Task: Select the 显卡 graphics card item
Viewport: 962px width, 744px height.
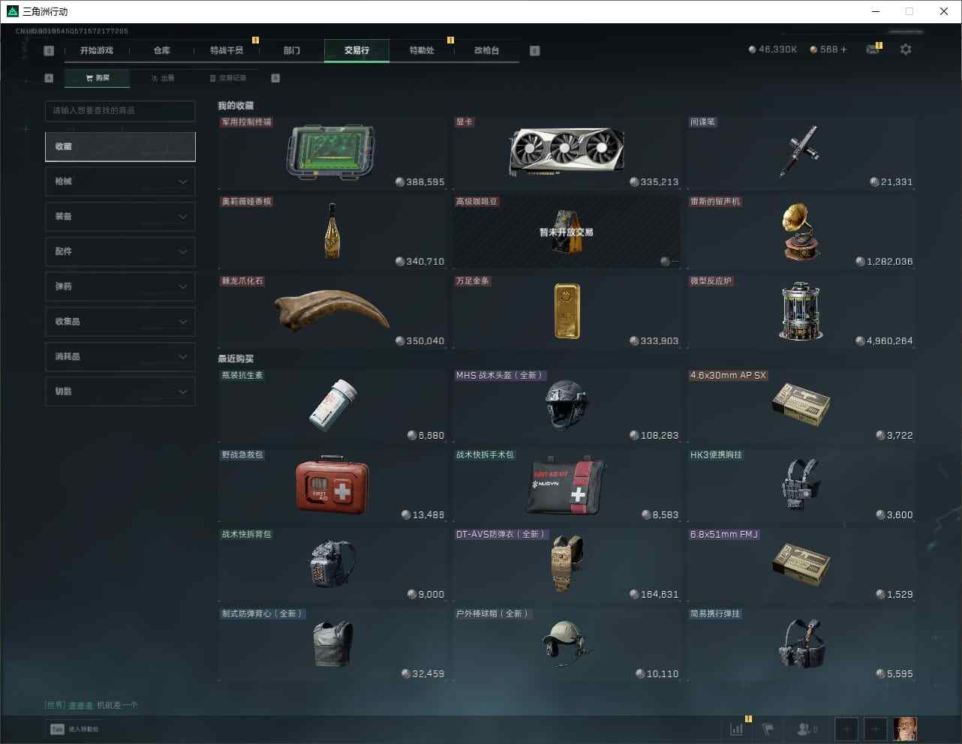Action: 566,153
